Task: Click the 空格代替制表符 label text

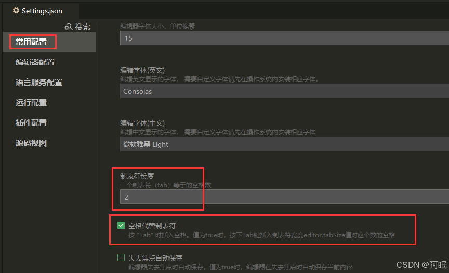Action: pos(152,226)
